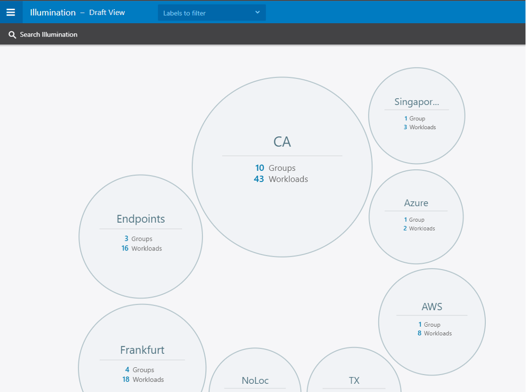
Task: Click 4 Groups in Frankfurt bubble
Action: click(x=139, y=370)
